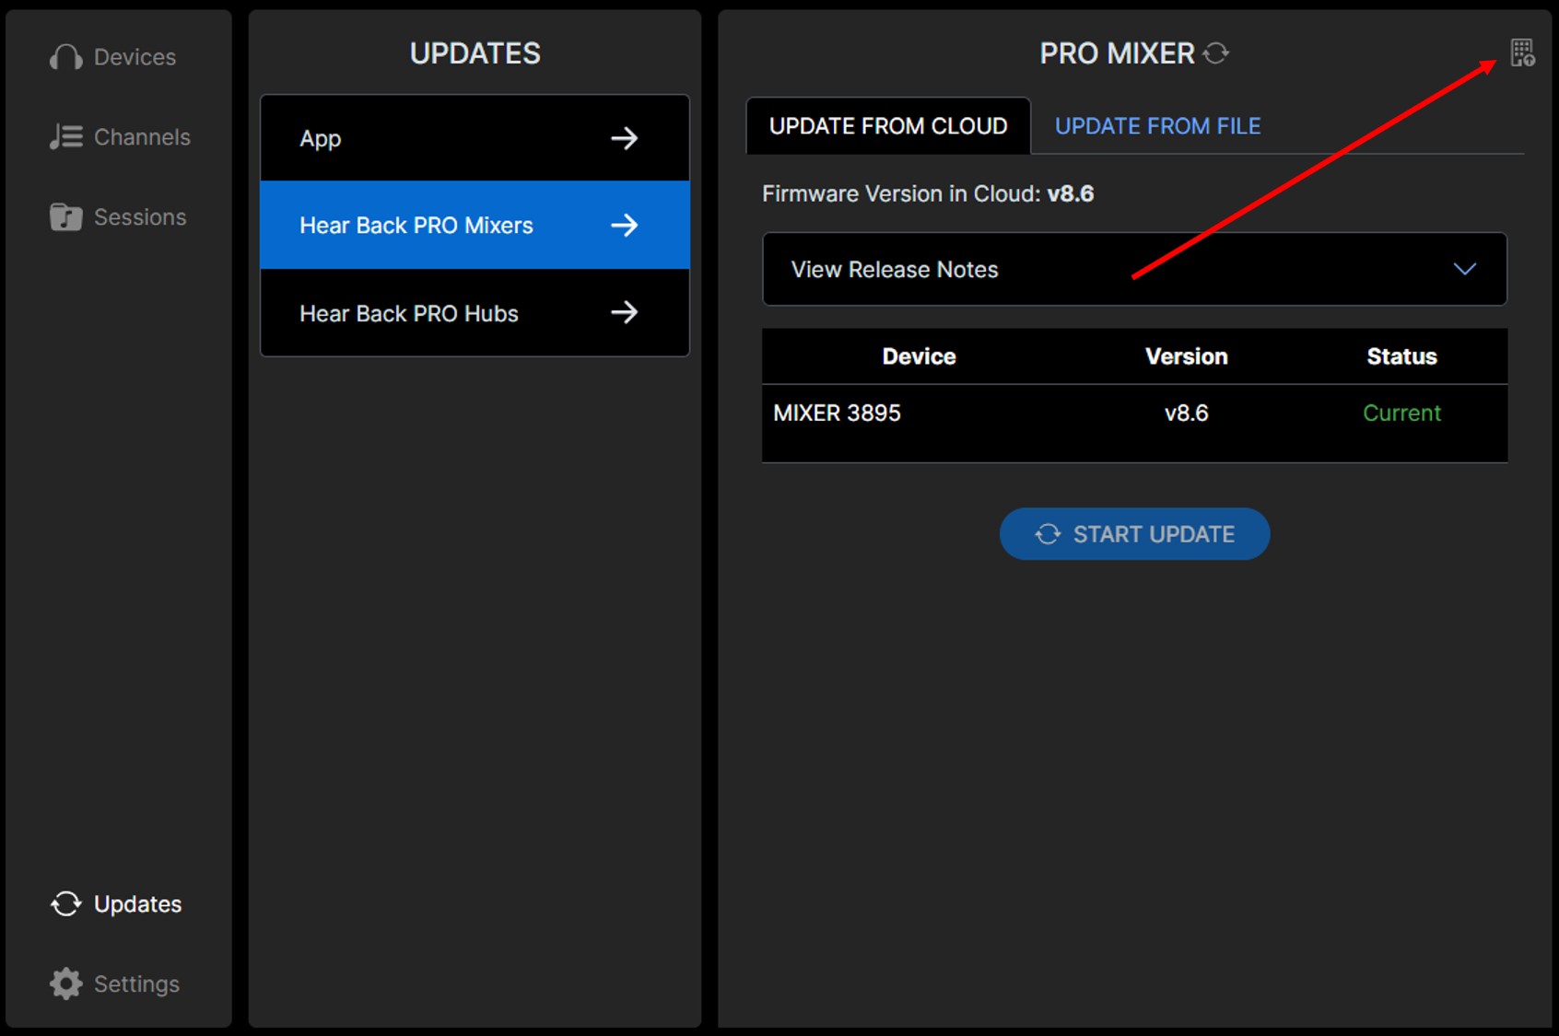The height and width of the screenshot is (1036, 1559).
Task: Click the Devices headphones icon
Action: coord(65,57)
